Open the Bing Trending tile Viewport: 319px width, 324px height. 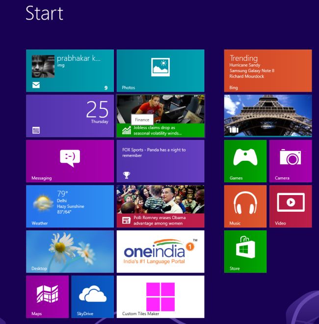[268, 71]
